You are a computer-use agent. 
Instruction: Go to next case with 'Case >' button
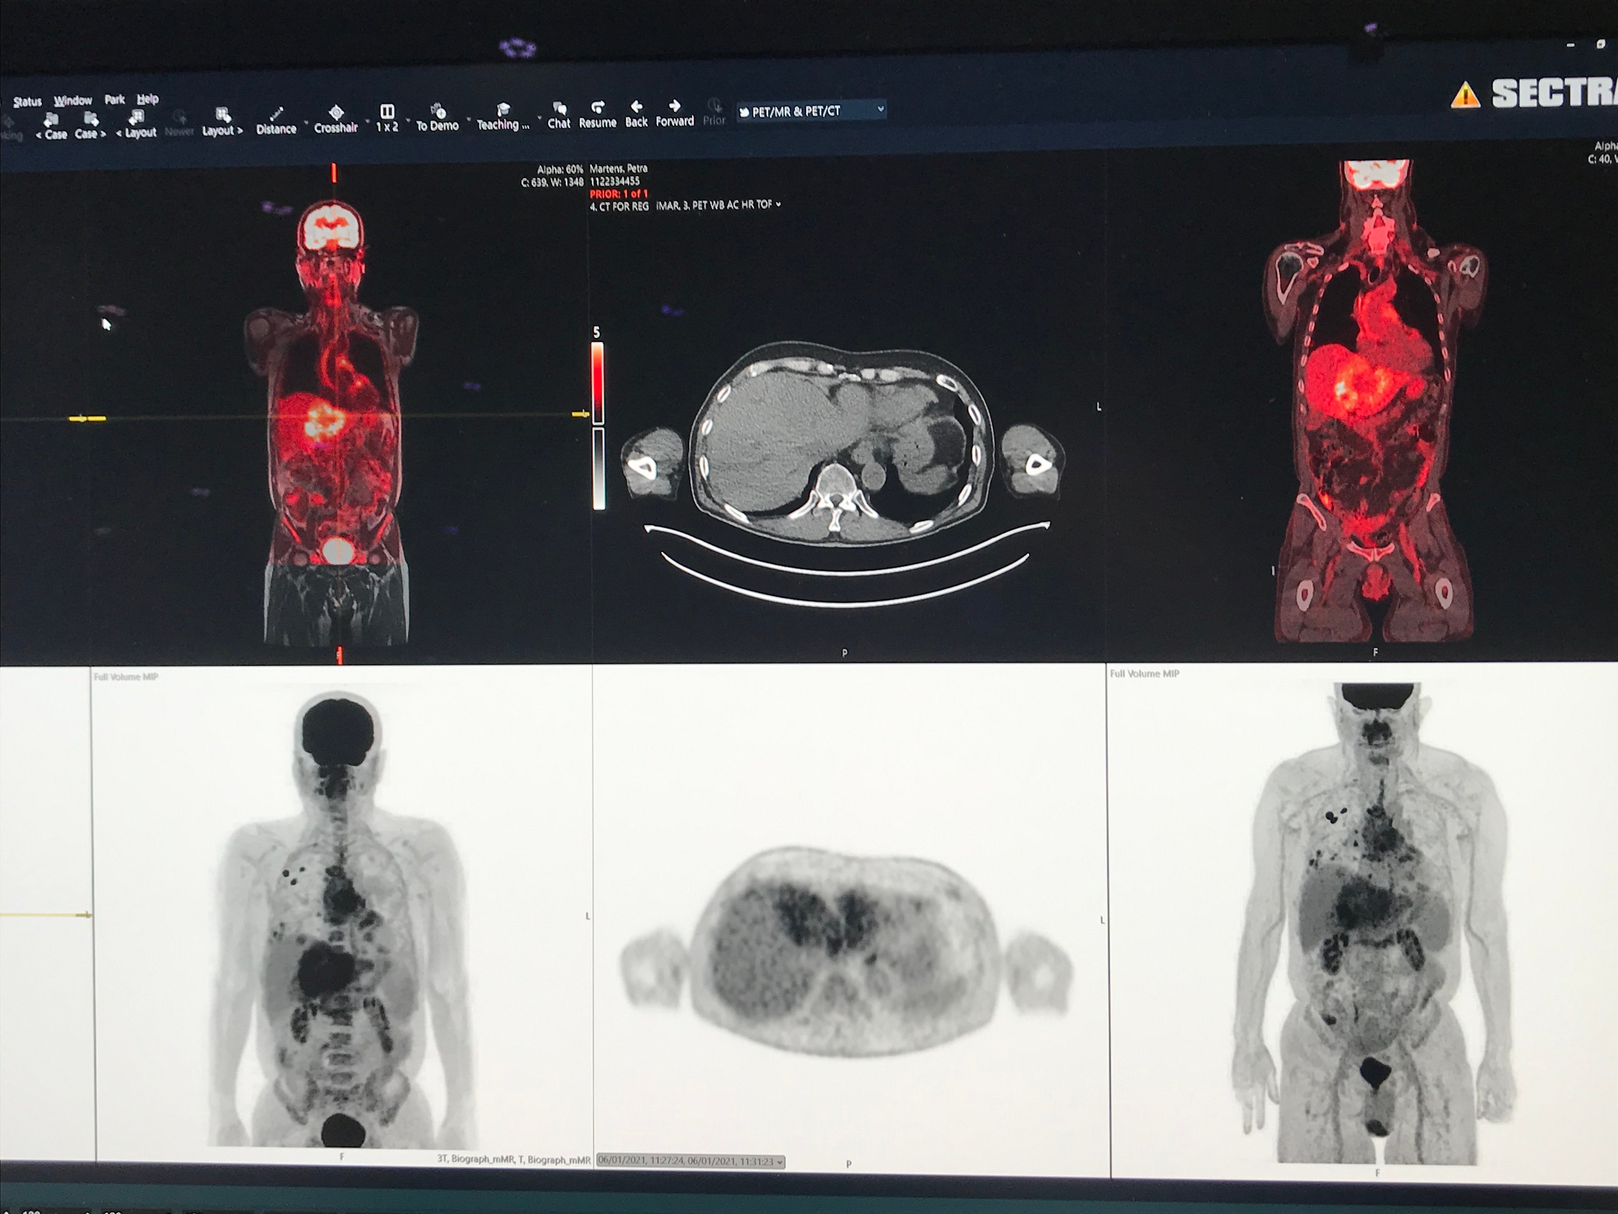click(90, 126)
